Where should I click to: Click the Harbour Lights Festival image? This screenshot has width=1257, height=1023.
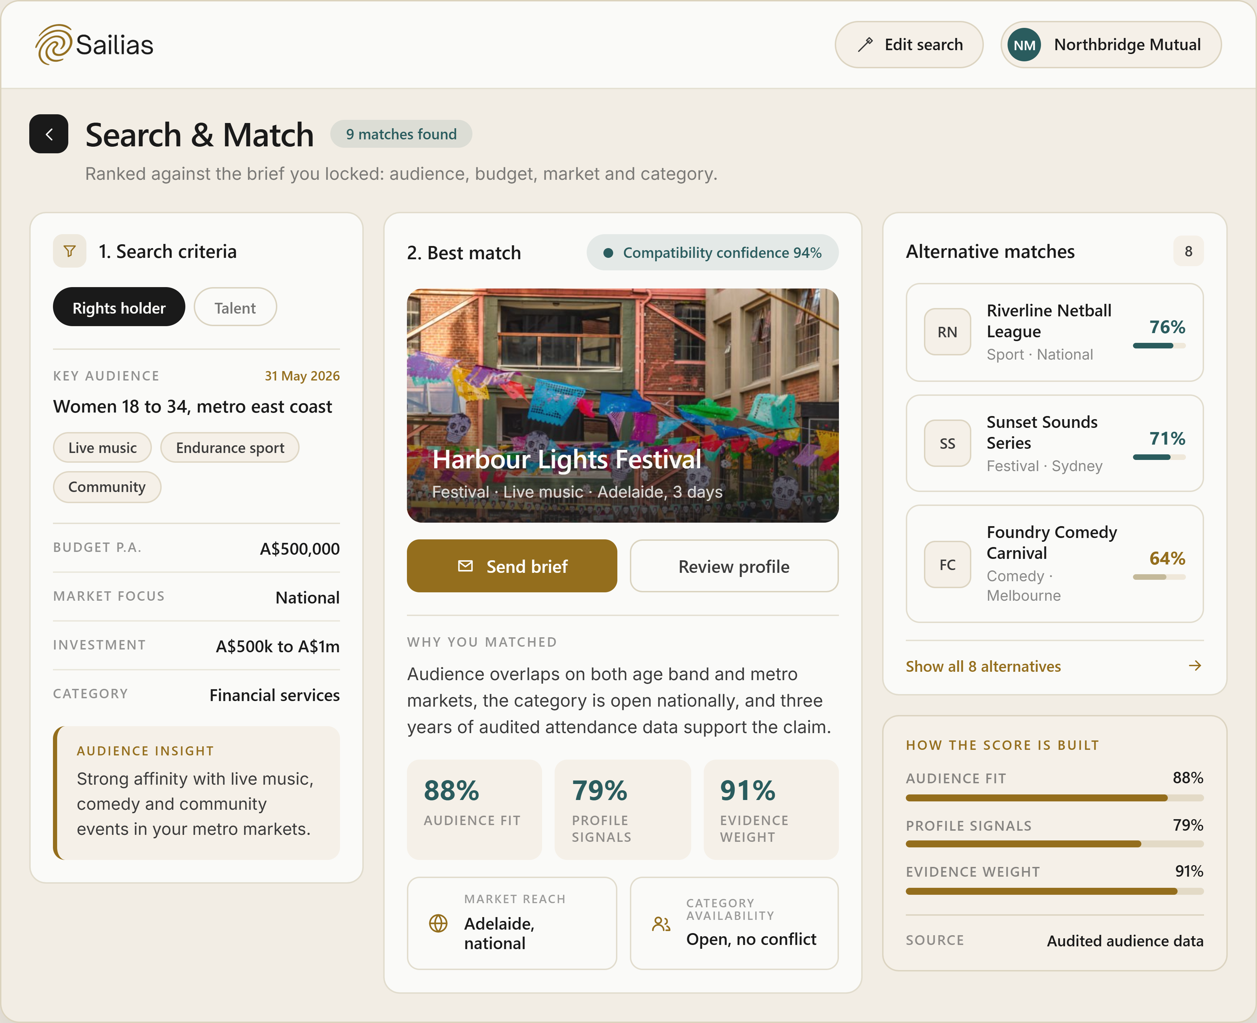(x=622, y=406)
